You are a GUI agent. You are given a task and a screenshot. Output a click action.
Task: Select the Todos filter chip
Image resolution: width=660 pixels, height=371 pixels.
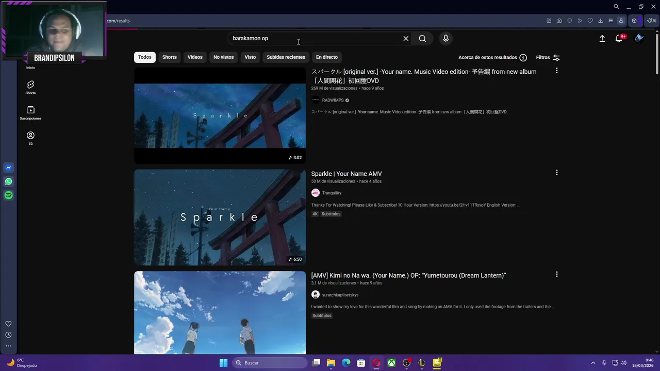tap(145, 57)
